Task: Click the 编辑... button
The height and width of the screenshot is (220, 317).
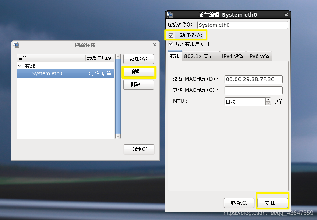Action: tap(138, 72)
